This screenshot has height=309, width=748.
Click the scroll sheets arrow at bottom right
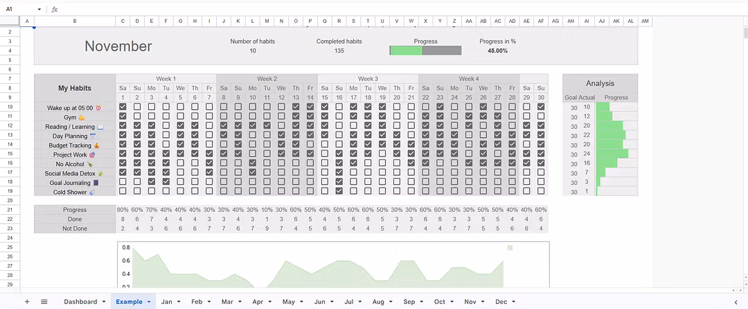coord(736,302)
